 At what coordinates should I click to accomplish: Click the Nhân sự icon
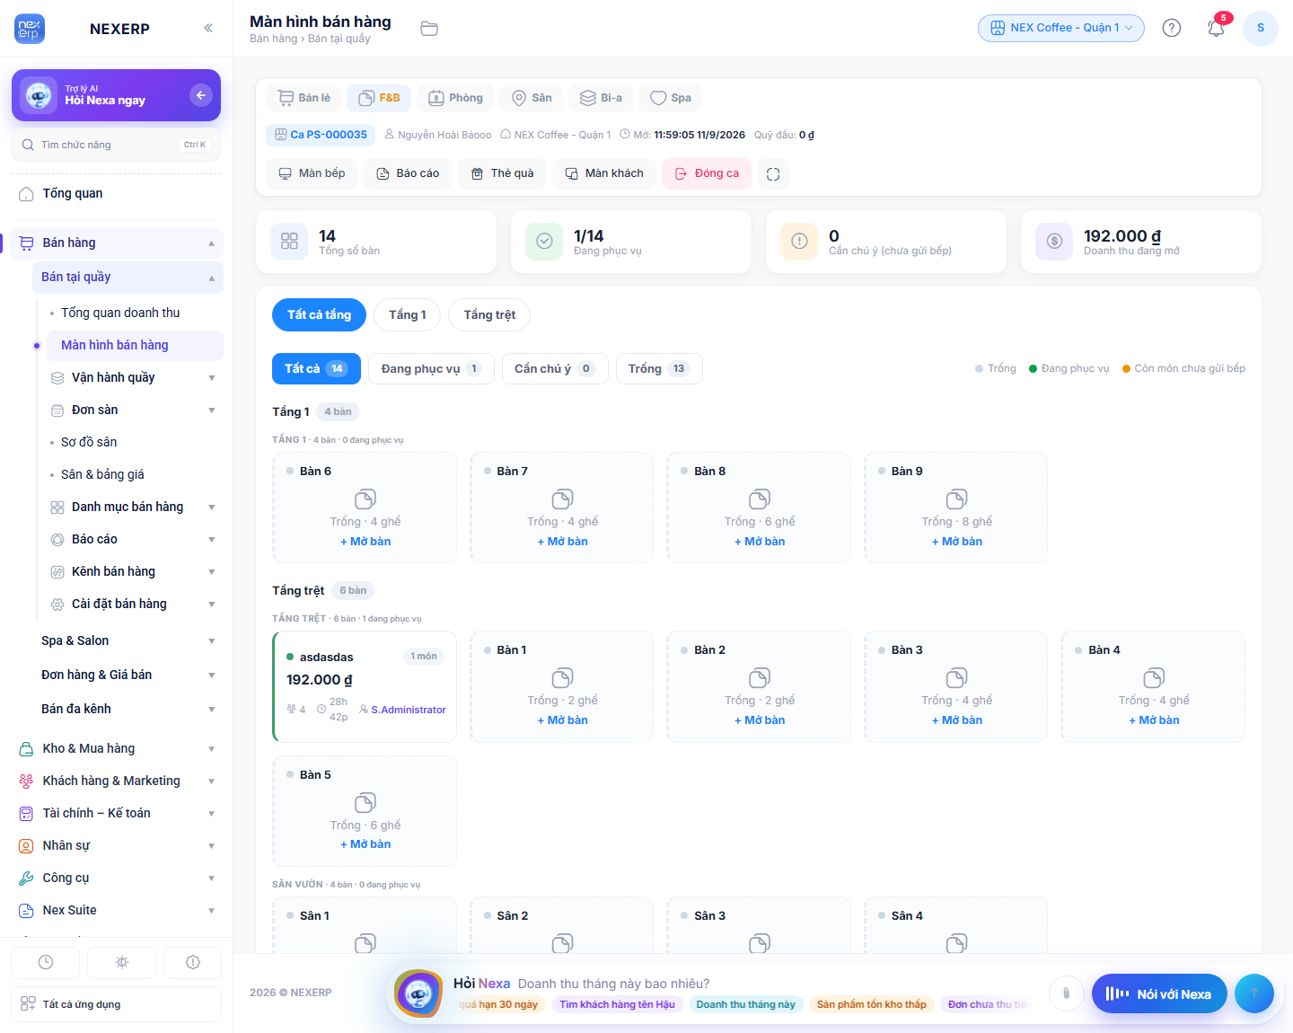26,846
